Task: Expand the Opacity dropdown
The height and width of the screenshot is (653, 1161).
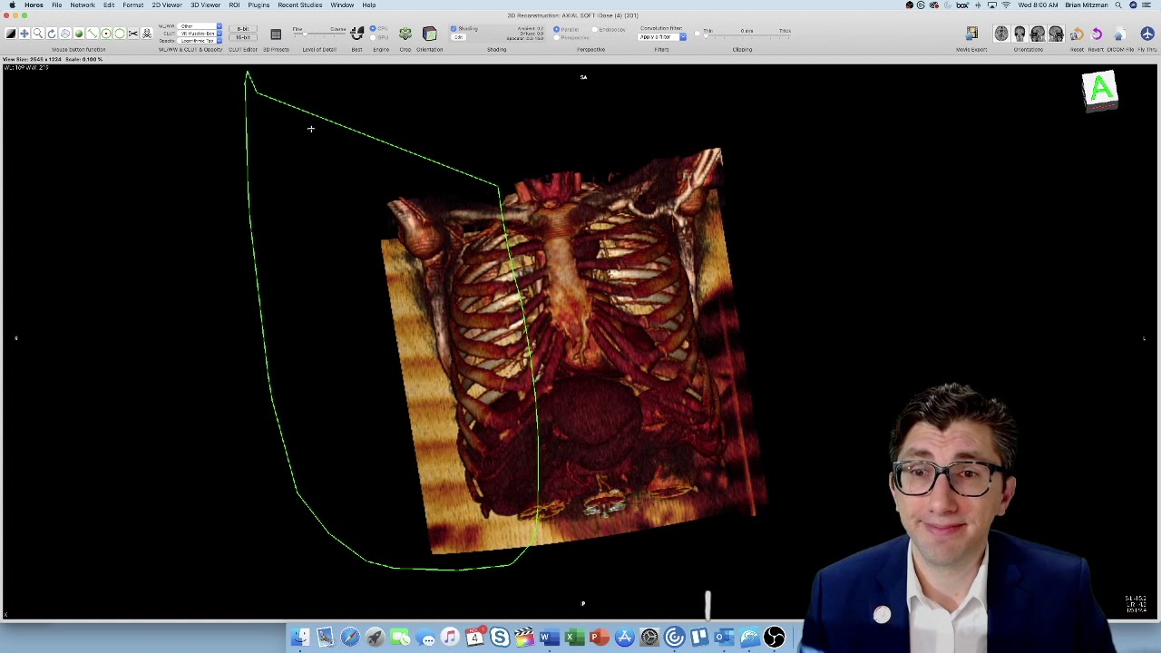Action: click(200, 41)
